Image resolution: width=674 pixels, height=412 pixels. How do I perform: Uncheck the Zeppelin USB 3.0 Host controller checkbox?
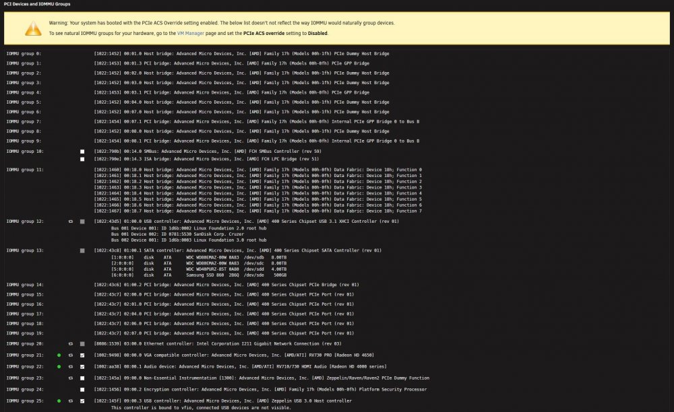82,401
